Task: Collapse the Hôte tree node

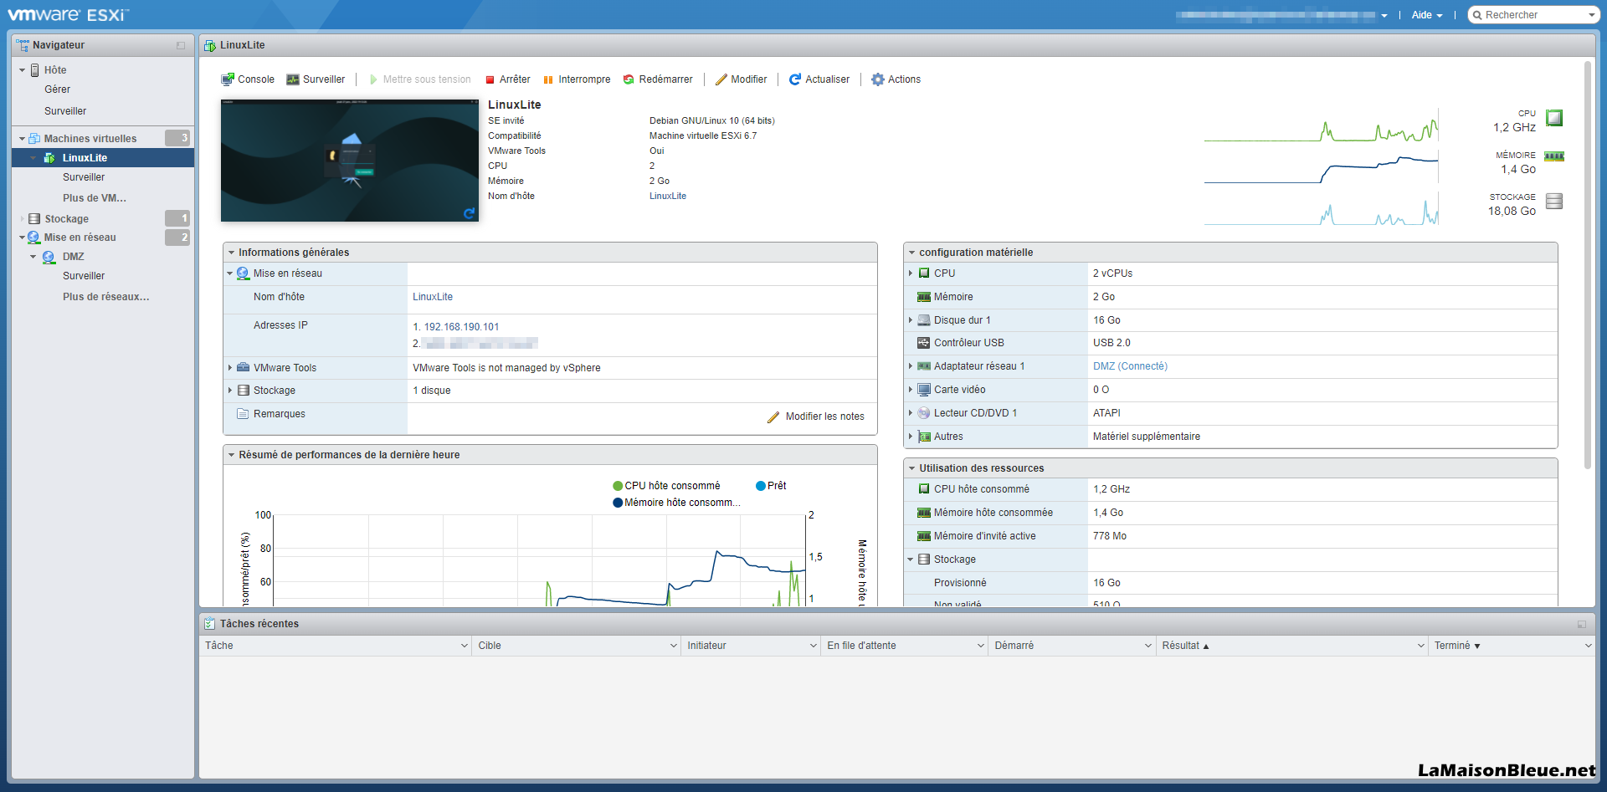Action: [x=22, y=70]
